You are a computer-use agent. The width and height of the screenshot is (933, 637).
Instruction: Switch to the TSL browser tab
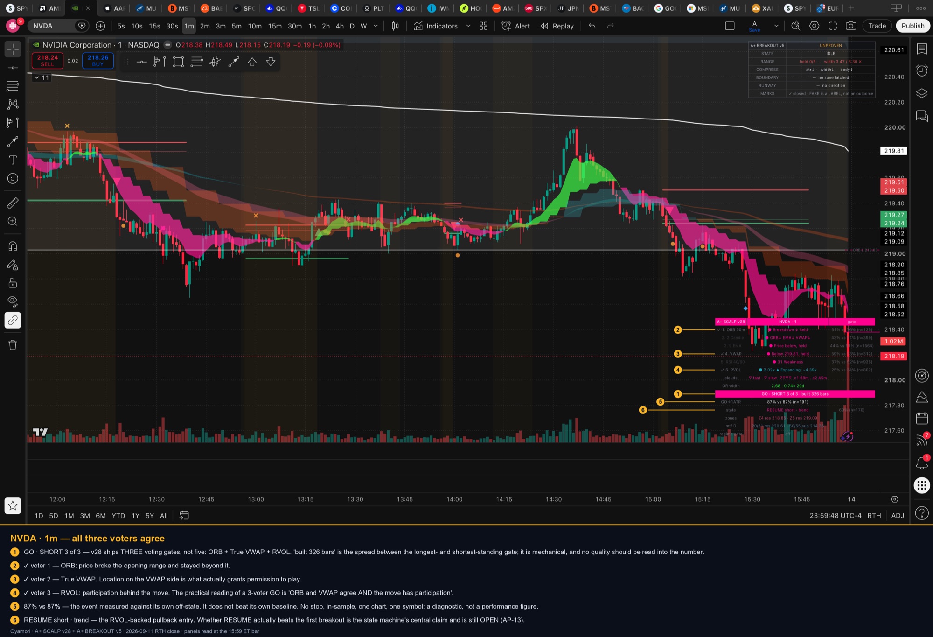309,8
